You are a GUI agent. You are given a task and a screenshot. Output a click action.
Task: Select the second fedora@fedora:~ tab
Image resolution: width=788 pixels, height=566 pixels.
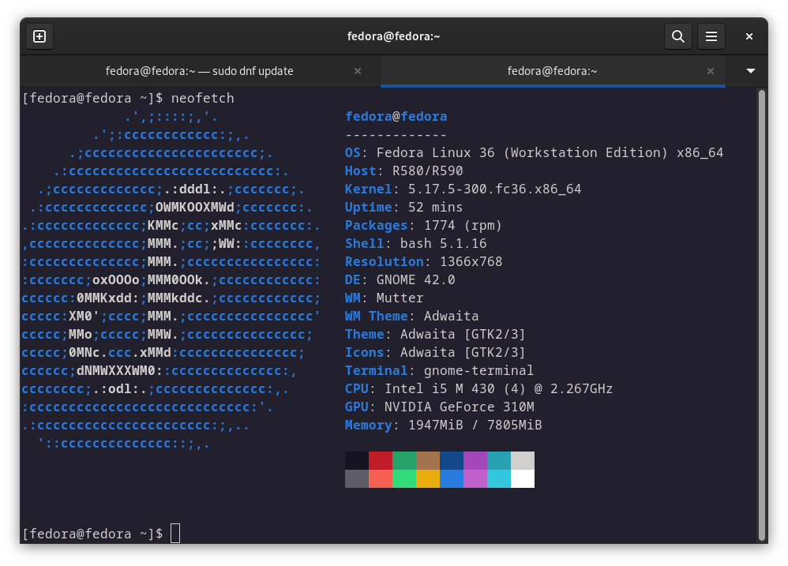coord(552,71)
